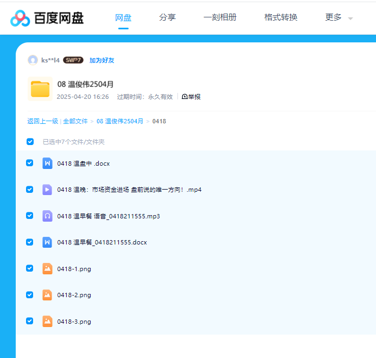
Task: Click the Word icon of 0418 温盘中 .docx
Action: [47, 163]
